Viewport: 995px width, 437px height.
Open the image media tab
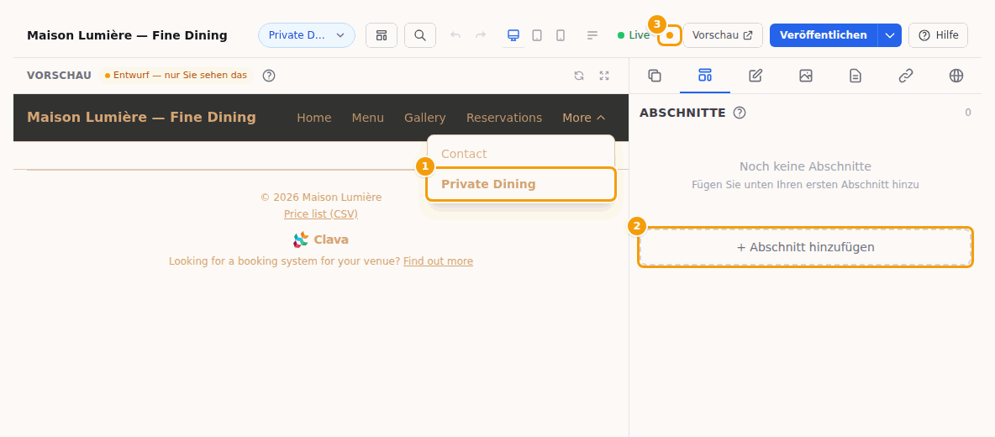[805, 76]
